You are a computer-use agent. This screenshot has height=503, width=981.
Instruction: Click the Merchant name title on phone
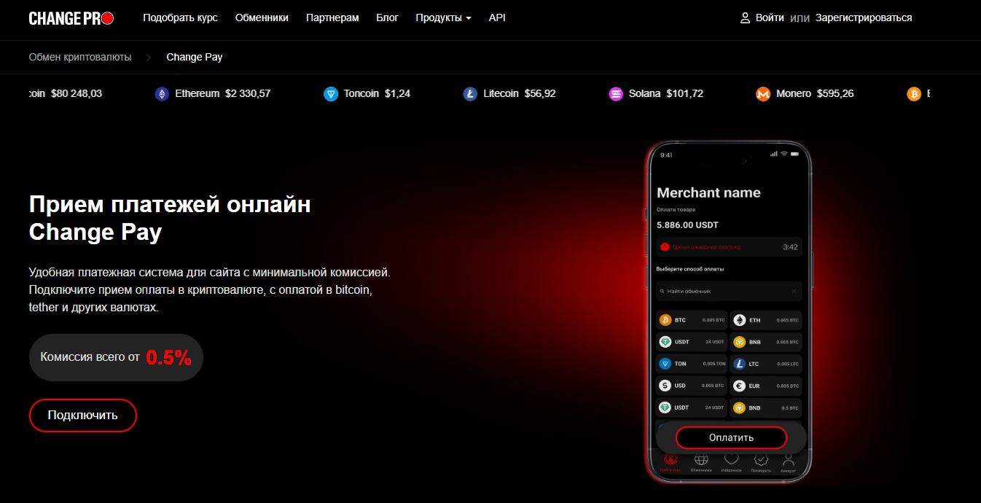click(x=708, y=192)
